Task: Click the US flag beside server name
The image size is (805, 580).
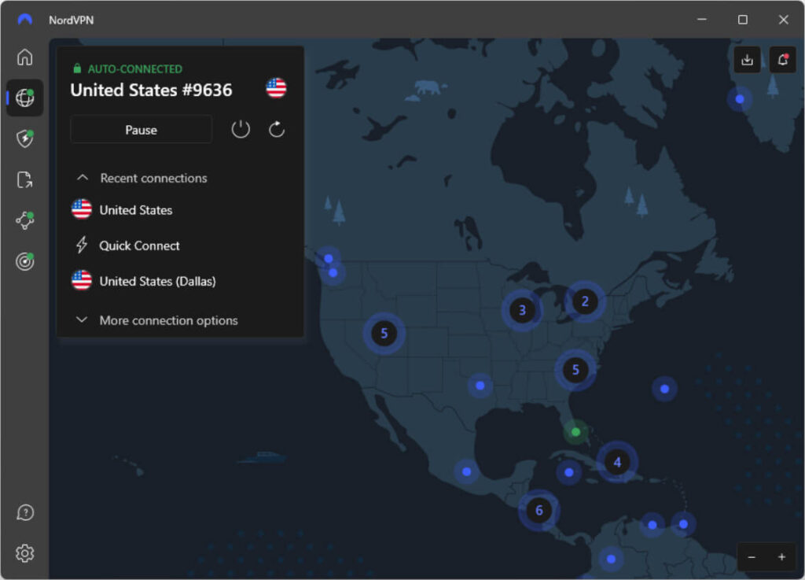Action: pyautogui.click(x=276, y=88)
